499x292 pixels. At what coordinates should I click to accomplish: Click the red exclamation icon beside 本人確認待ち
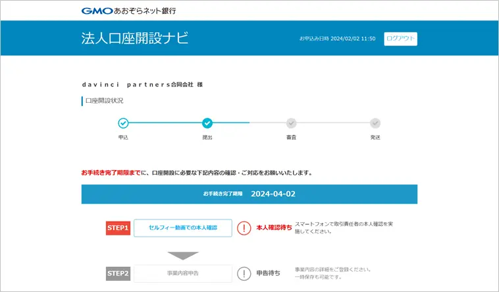click(244, 228)
